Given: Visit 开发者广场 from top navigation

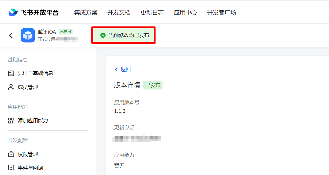Looking at the screenshot, I should (221, 13).
